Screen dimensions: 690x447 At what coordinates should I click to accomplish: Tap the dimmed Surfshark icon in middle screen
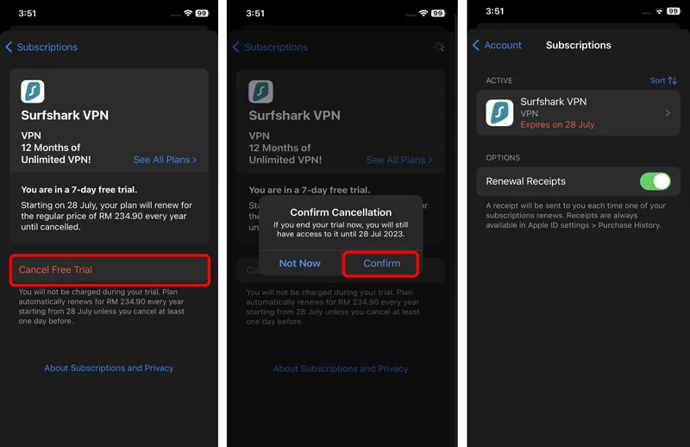260,91
